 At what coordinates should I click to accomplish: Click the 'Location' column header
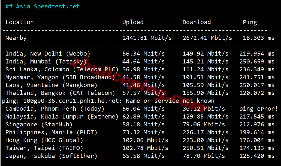20,22
